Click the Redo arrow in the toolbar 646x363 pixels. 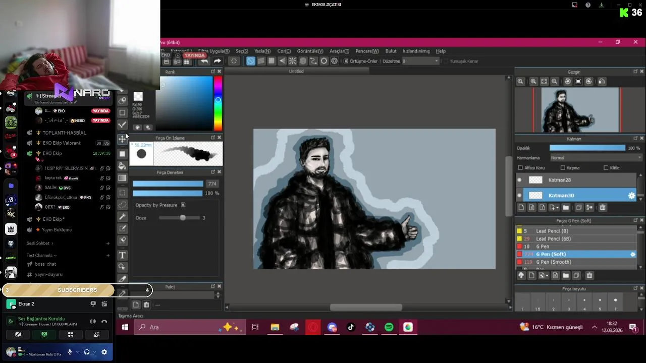click(218, 61)
